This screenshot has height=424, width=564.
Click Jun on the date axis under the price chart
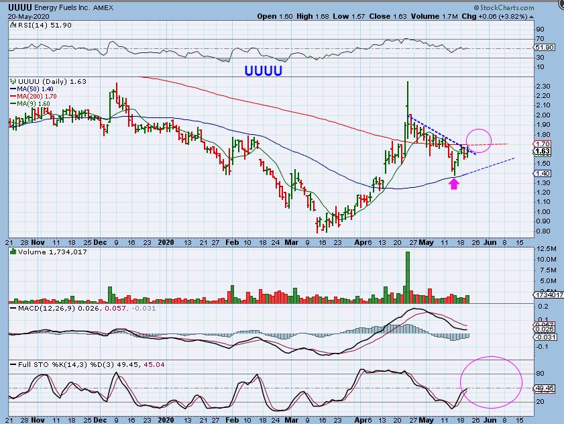tap(490, 242)
